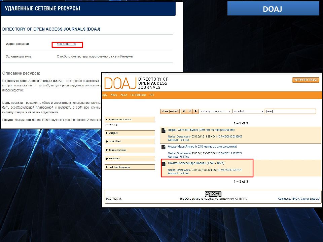Expand the Journal License facet
The width and height of the screenshot is (323, 242).
[130, 150]
